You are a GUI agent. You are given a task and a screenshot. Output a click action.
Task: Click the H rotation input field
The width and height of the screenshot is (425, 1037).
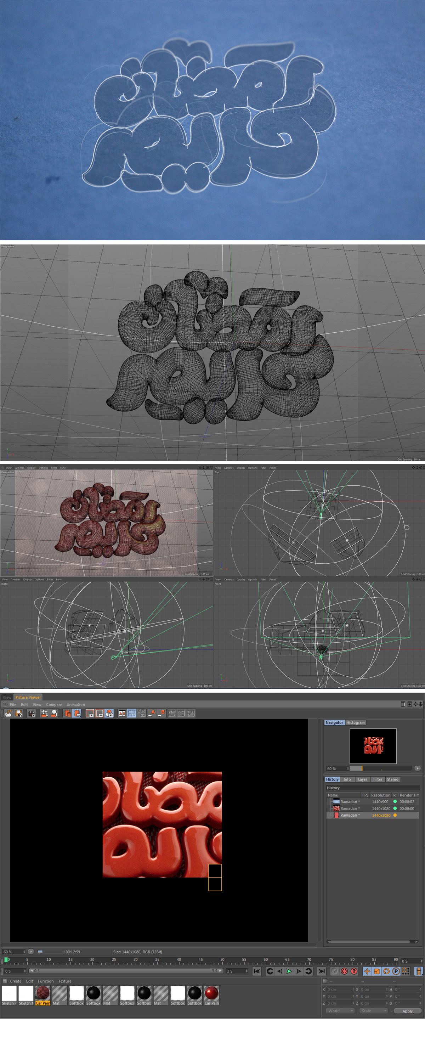408,990
